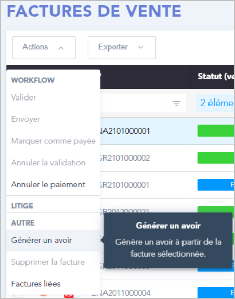235x299 pixels.
Task: Click the Exporter dropdown chevron arrow
Action: (141, 47)
